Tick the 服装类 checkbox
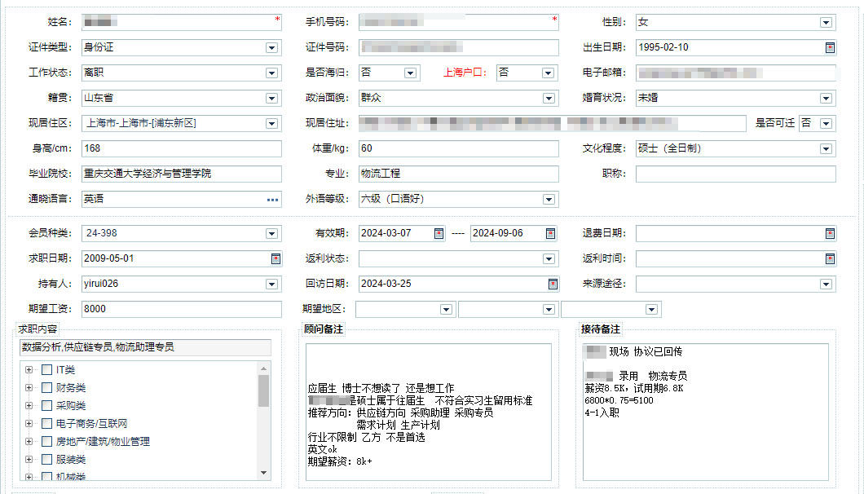This screenshot has height=494, width=864. [x=46, y=459]
